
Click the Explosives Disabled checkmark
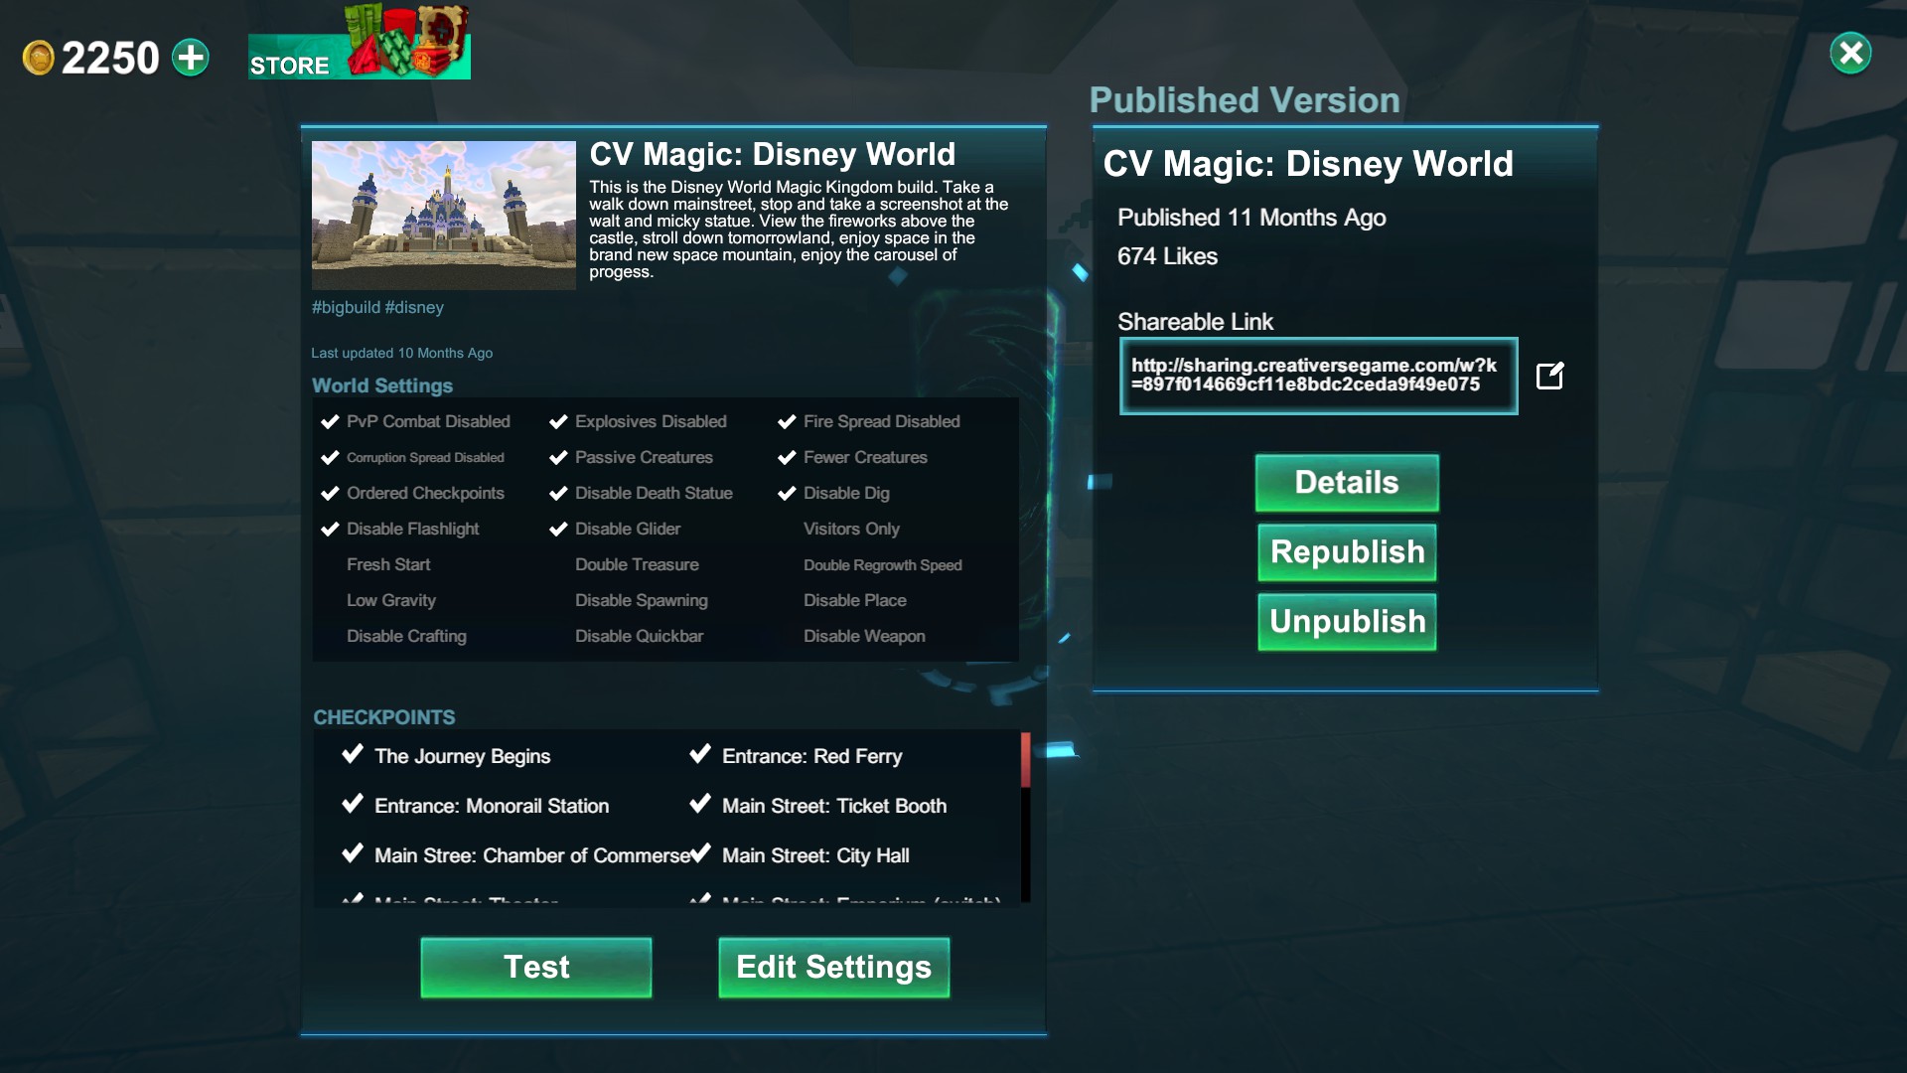tap(558, 421)
